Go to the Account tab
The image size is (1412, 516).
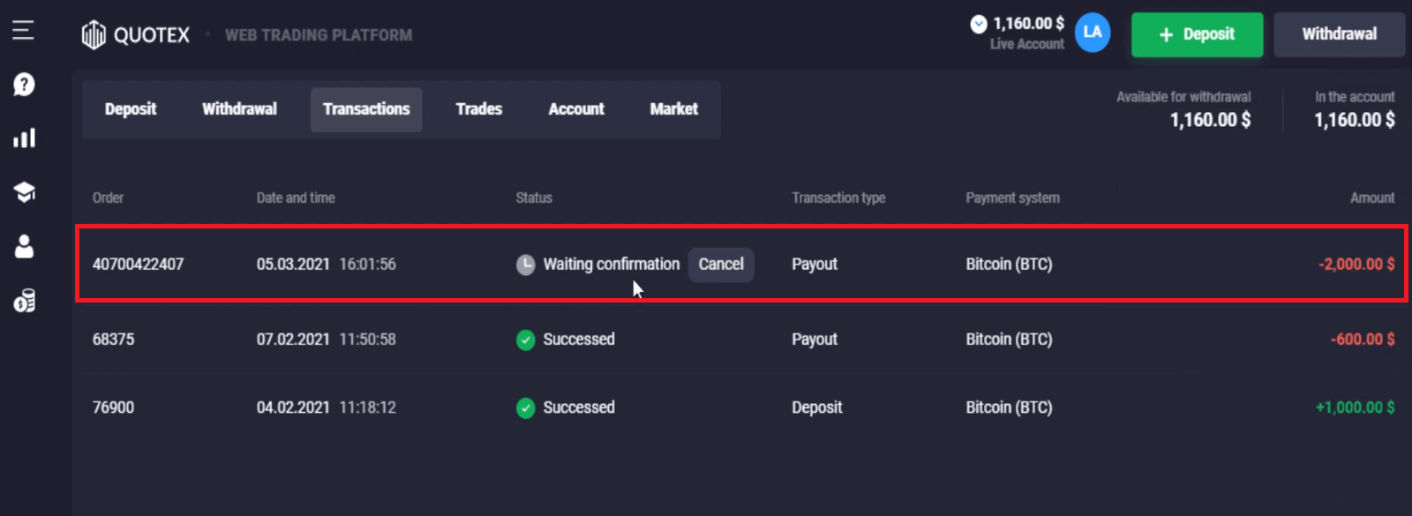[576, 109]
